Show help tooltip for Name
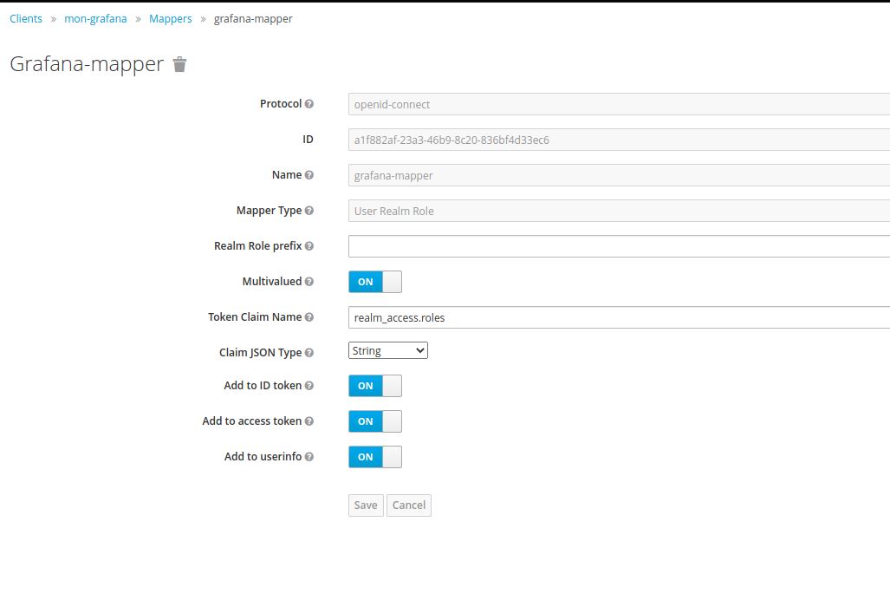Screen dimensions: 890x613 coord(309,175)
